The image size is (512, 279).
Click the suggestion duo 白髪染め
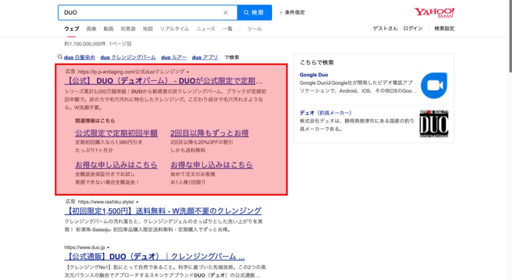[x=79, y=57]
